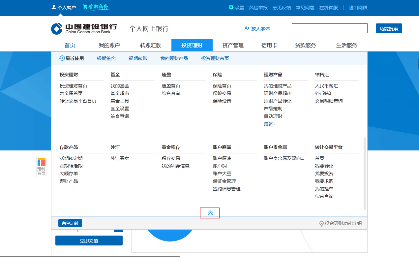This screenshot has height=258, width=419.
Task: Click the light bulb icon for 投资理财功能介绍
Action: (x=322, y=224)
